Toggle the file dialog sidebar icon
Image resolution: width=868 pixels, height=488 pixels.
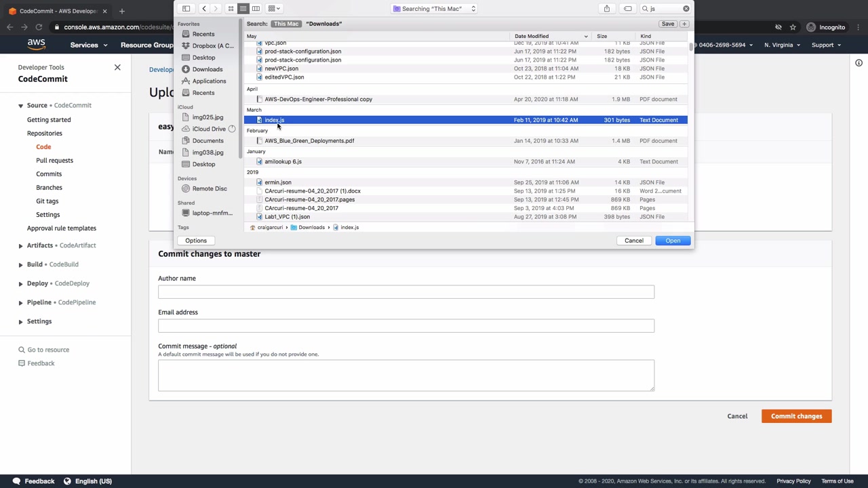point(186,9)
